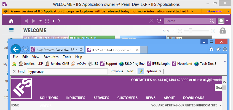Open the Favourites menu

point(51,57)
